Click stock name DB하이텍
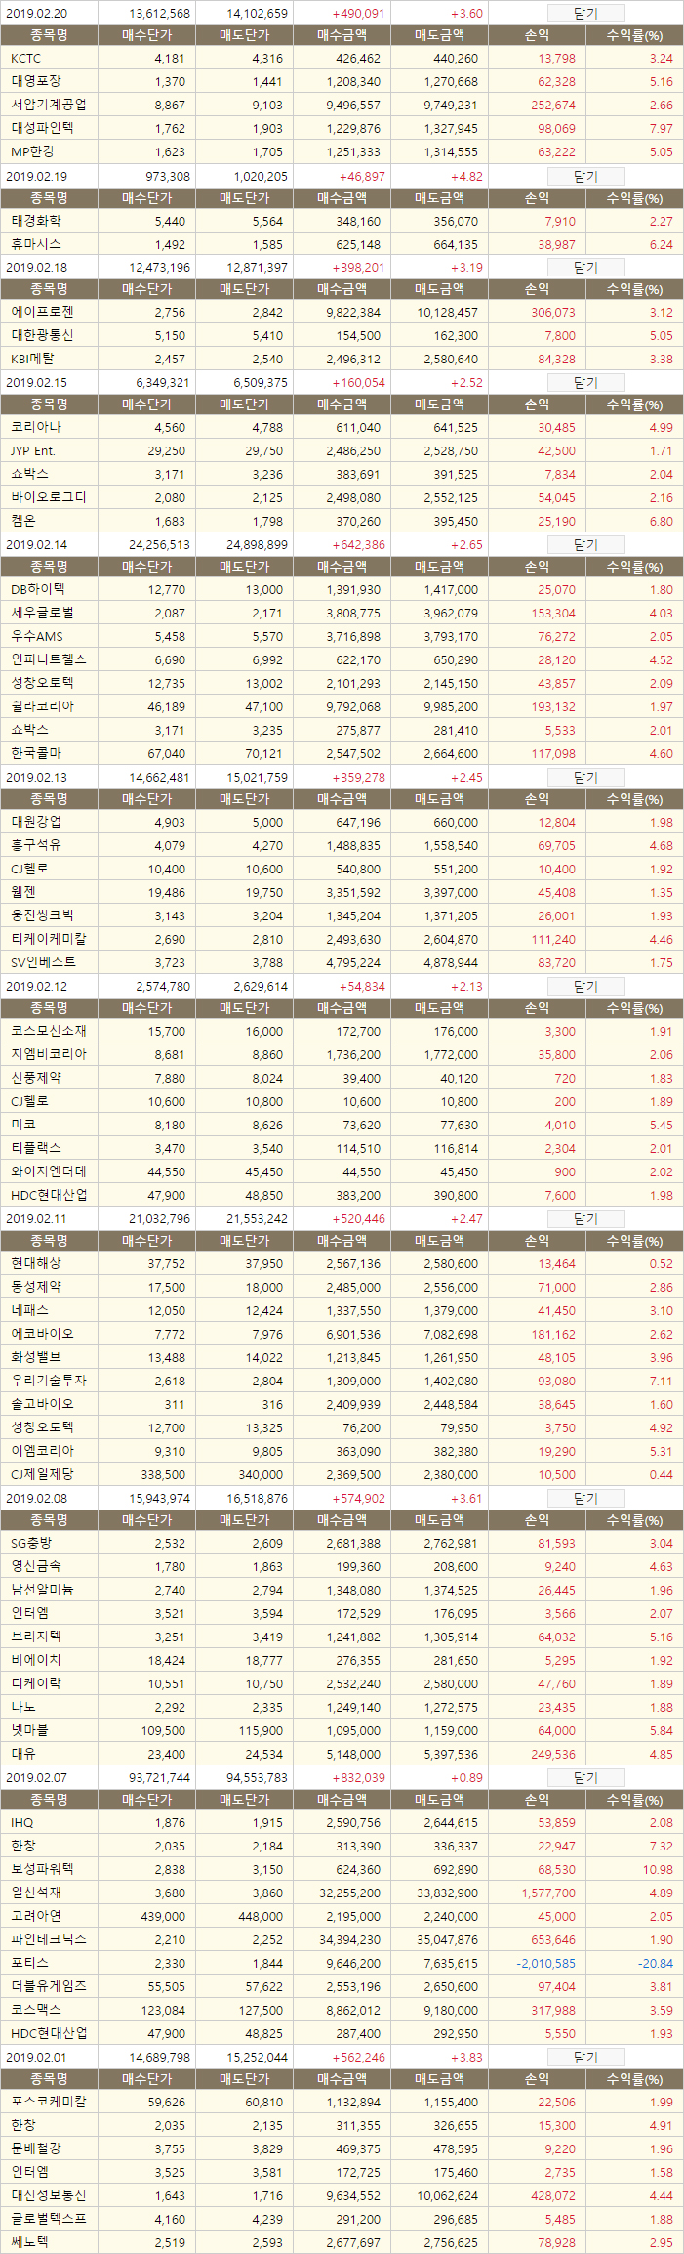This screenshot has height=2254, width=684. tap(38, 590)
